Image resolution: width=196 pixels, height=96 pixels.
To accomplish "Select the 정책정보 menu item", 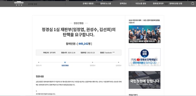I will pos(123,4).
